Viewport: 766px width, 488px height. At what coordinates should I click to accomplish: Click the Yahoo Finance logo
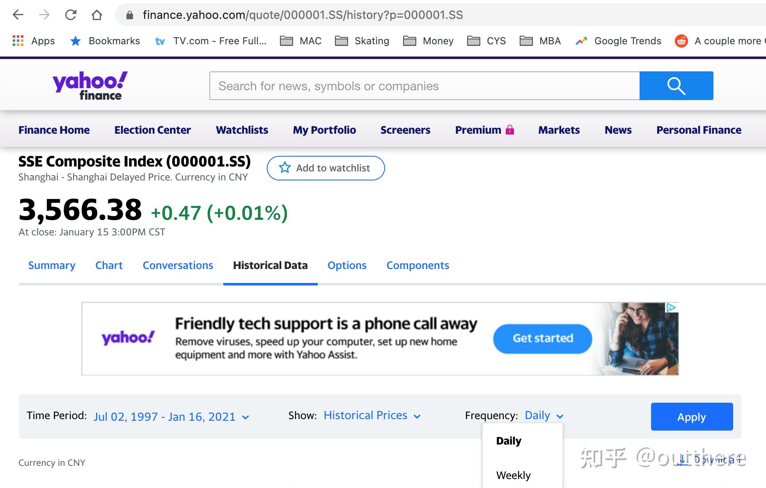tap(90, 86)
